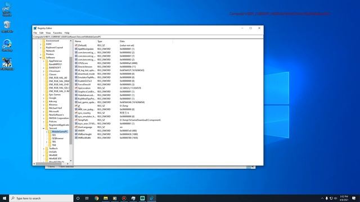This screenshot has width=360, height=202.
Task: Select the Tencent folder icon
Action: 47,128
